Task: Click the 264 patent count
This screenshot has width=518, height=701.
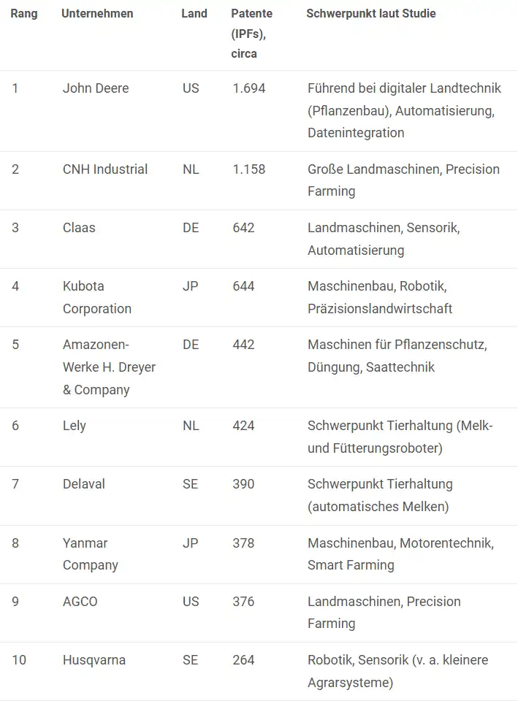Action: pyautogui.click(x=243, y=660)
